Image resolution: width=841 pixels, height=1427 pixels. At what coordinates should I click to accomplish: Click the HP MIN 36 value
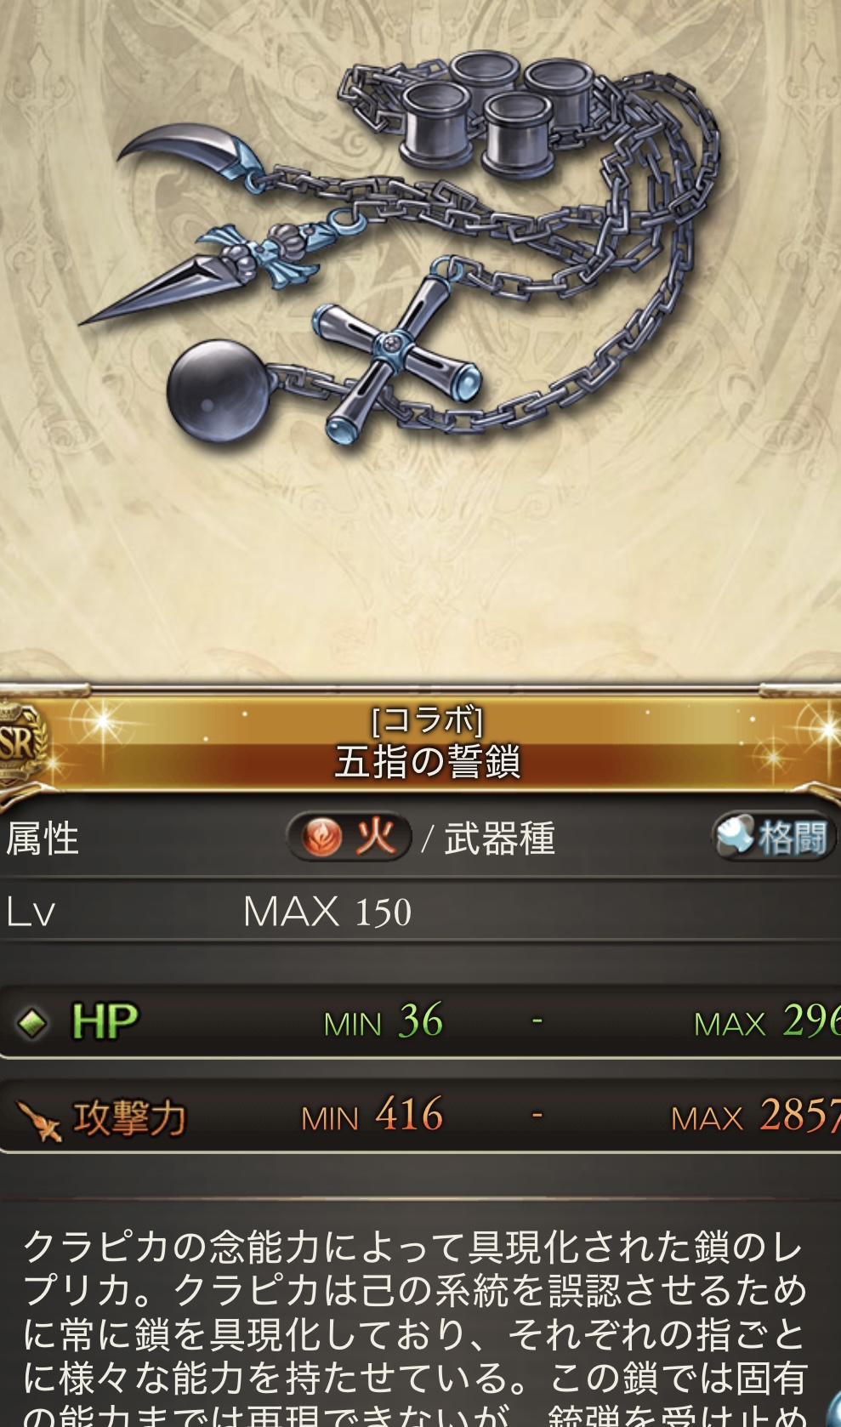point(384,1021)
